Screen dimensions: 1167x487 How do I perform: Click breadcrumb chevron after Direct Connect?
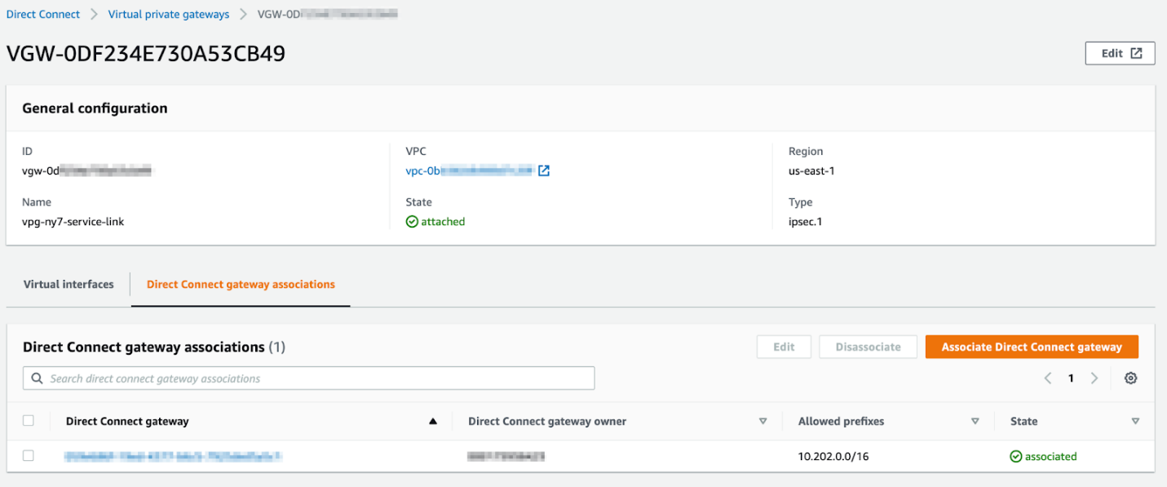(x=95, y=15)
